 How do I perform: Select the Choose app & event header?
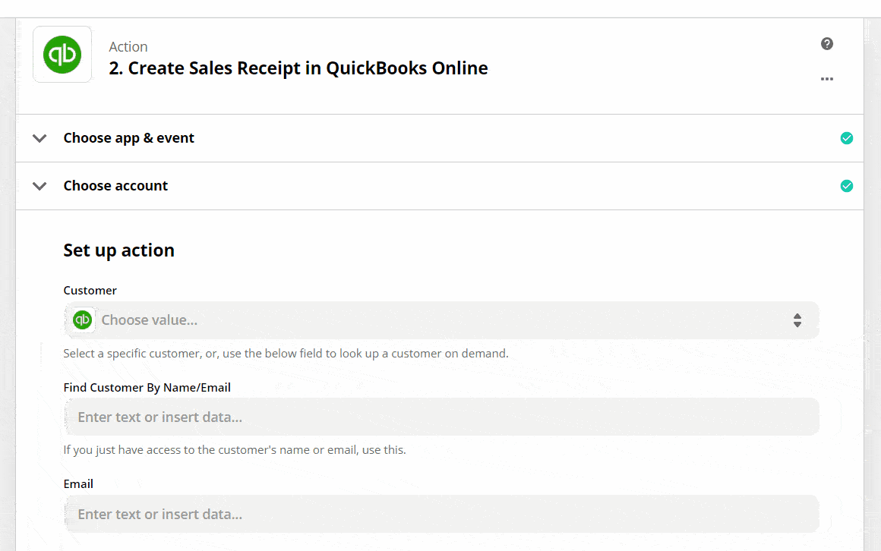(x=128, y=138)
